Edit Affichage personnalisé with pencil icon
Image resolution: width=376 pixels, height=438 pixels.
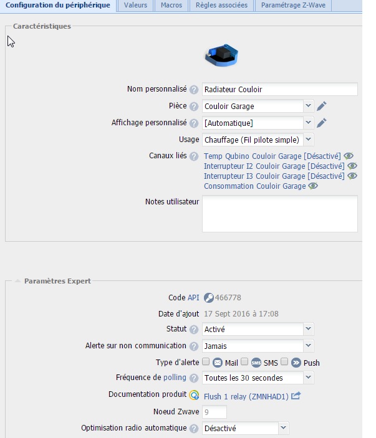(322, 123)
